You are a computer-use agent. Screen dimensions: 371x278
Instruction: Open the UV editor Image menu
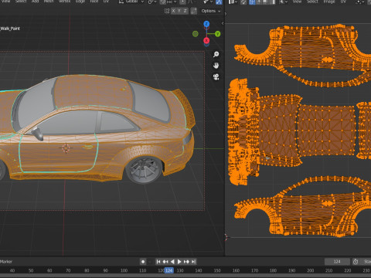coord(329,2)
